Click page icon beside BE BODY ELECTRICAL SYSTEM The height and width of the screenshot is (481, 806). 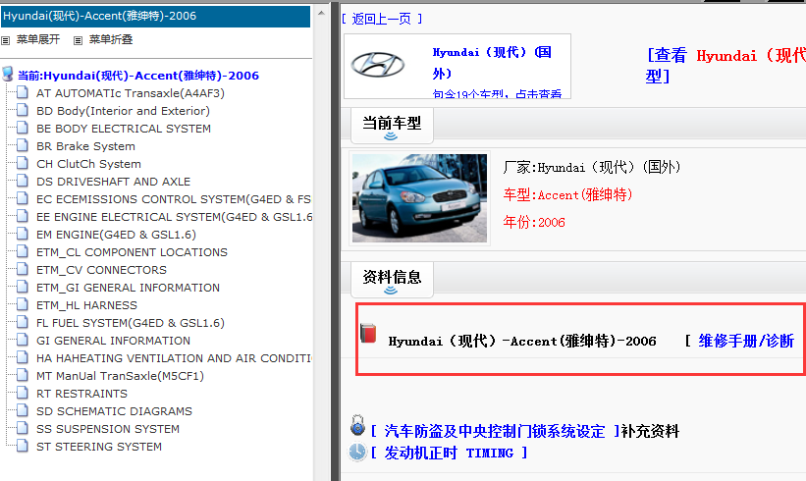(x=23, y=128)
